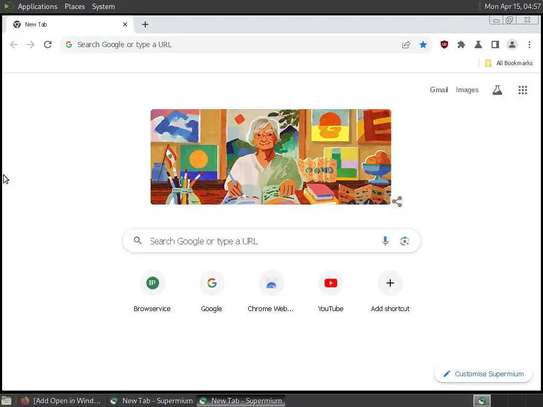
Task: Close the New Tab tab
Action: (x=125, y=24)
